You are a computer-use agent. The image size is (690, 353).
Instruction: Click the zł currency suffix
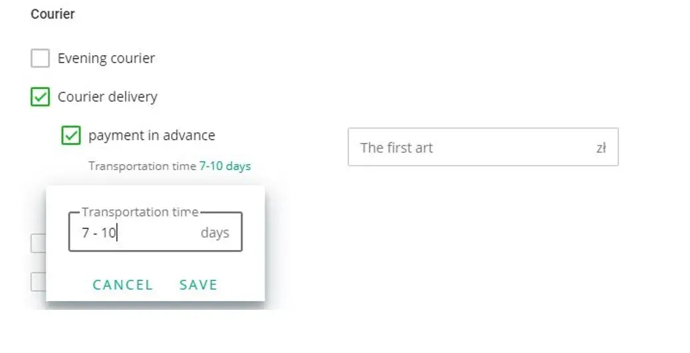[601, 148]
